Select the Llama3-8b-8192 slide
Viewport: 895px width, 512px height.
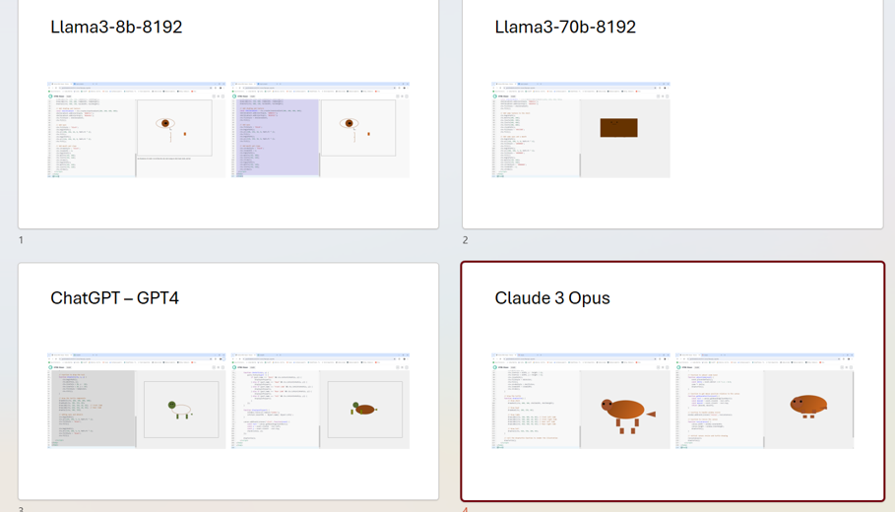tap(228, 114)
